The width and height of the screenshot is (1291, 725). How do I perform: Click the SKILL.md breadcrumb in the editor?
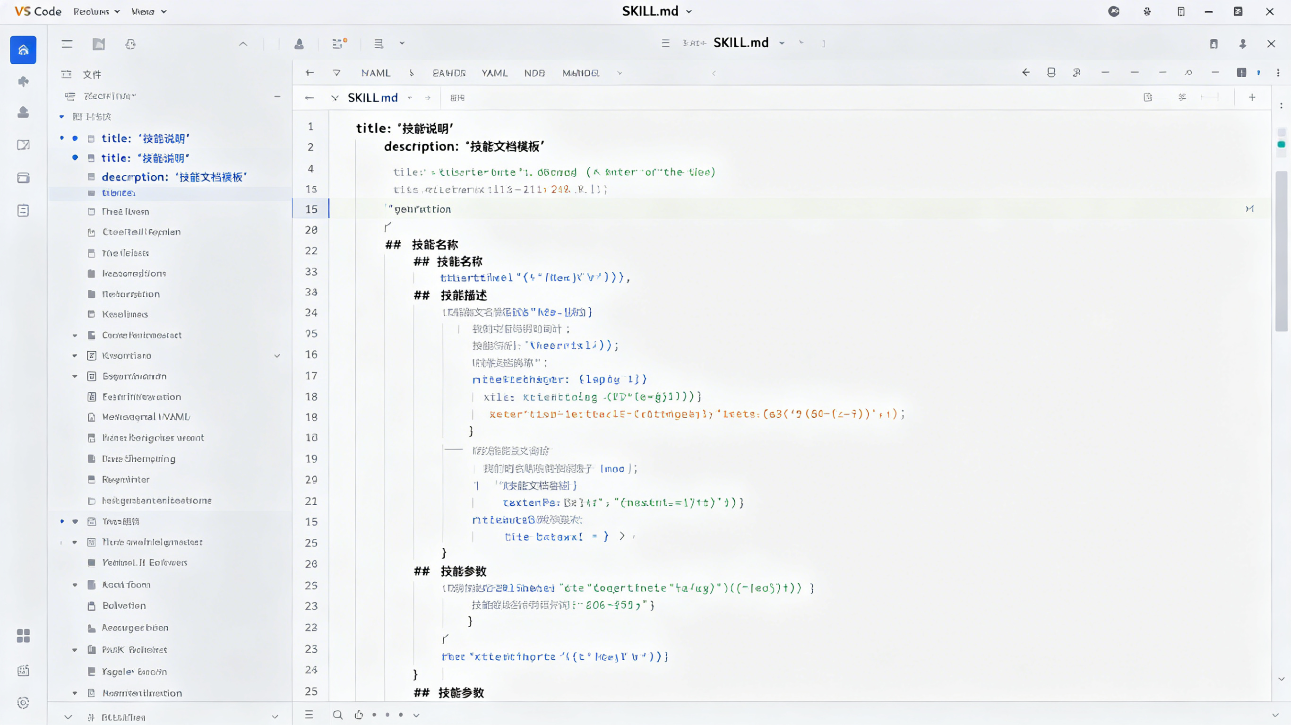pos(373,98)
